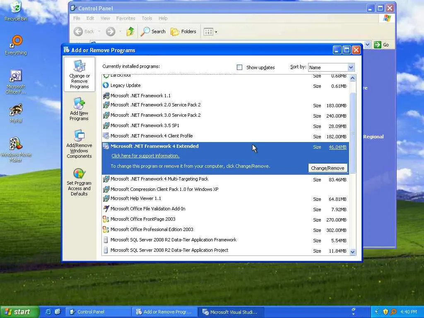Screen dimensions: 424x318
Task: Select SQL Server 2008 R2 Data-Tier Application Project
Action: [x=226, y=251]
